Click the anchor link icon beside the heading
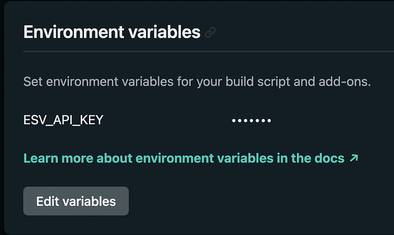Viewport: 394px width, 235px height. point(210,32)
